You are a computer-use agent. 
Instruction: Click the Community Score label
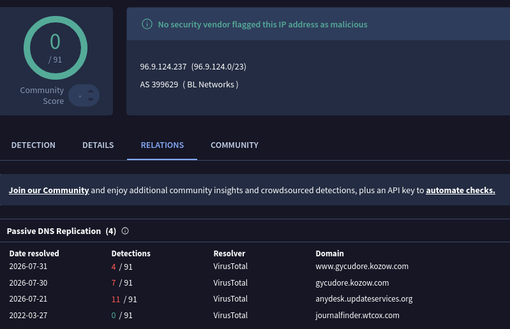point(42,96)
